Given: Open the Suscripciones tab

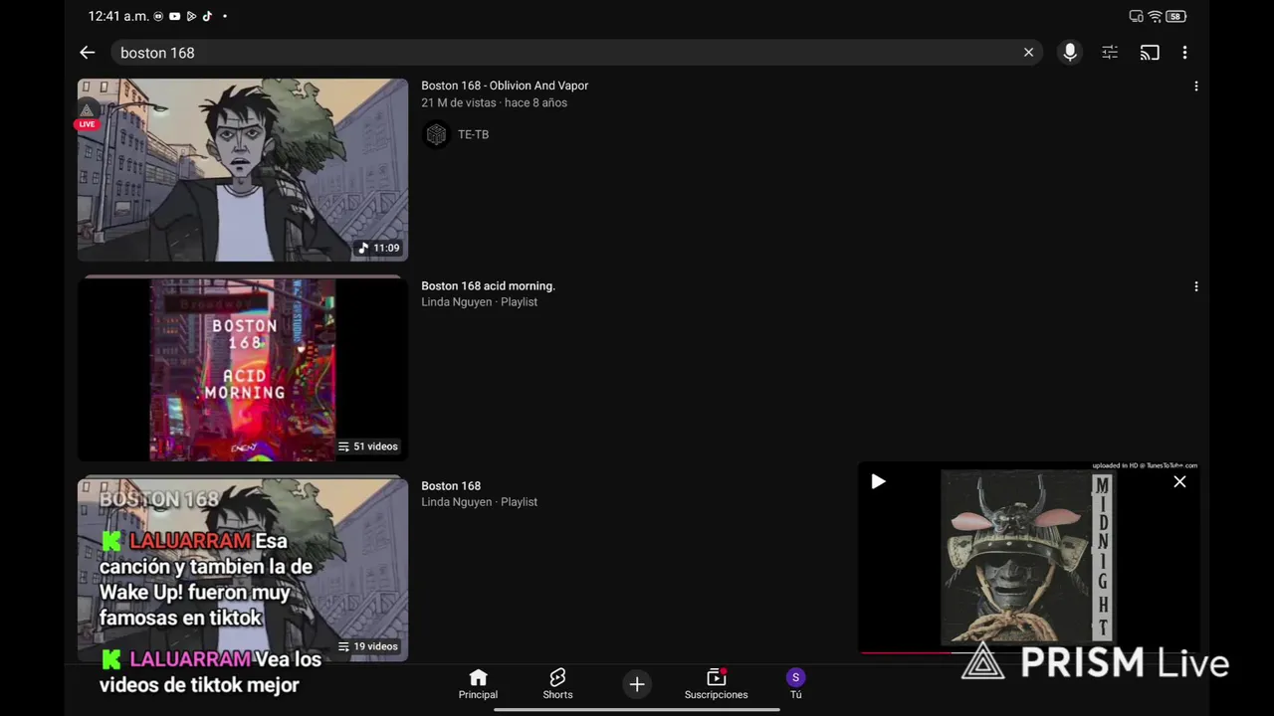Looking at the screenshot, I should coord(716,684).
